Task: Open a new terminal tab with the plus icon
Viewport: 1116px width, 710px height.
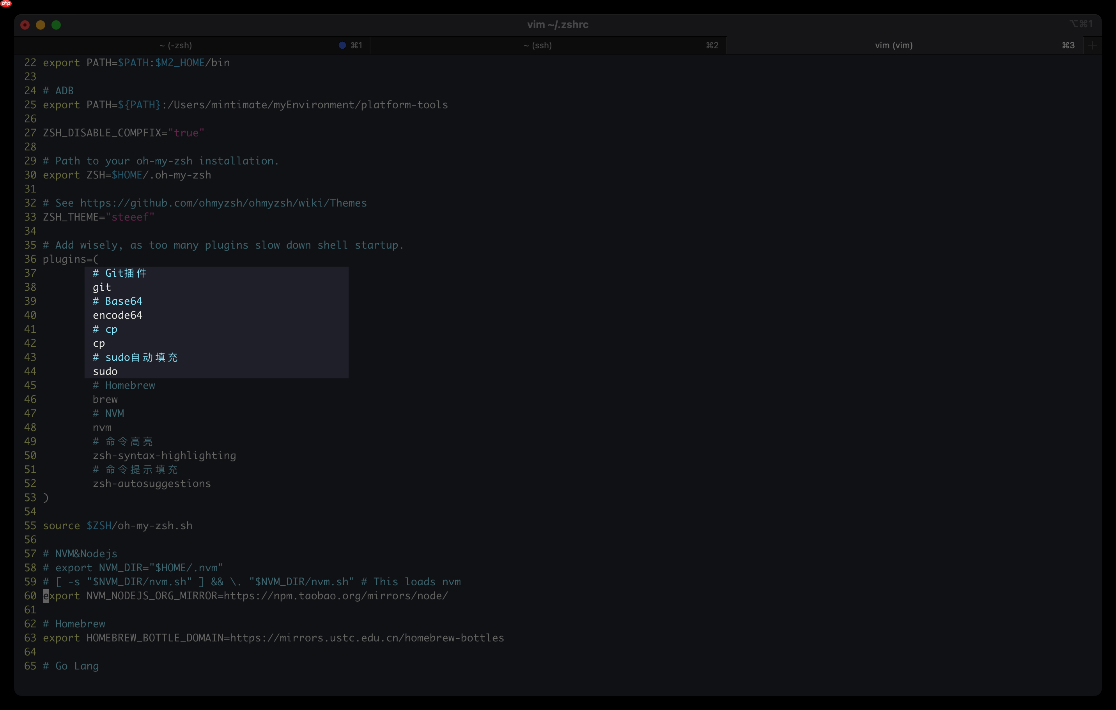Action: point(1092,45)
